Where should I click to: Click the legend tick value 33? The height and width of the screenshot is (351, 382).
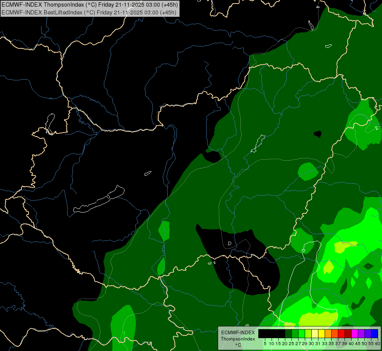tap(325, 344)
